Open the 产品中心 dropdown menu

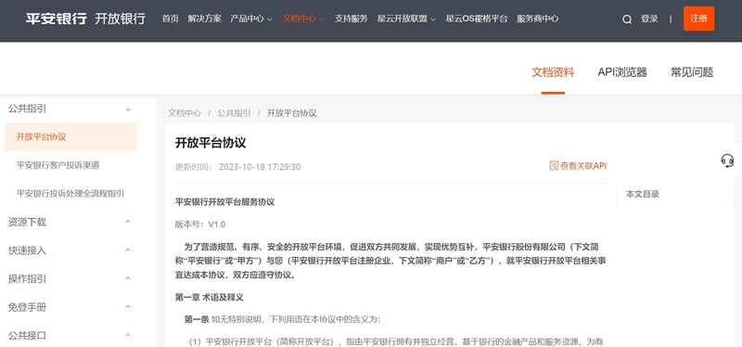[251, 19]
